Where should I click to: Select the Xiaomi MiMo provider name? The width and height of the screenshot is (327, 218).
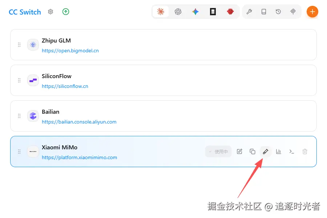click(60, 147)
